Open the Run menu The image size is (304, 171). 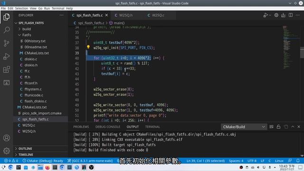(x=47, y=9)
